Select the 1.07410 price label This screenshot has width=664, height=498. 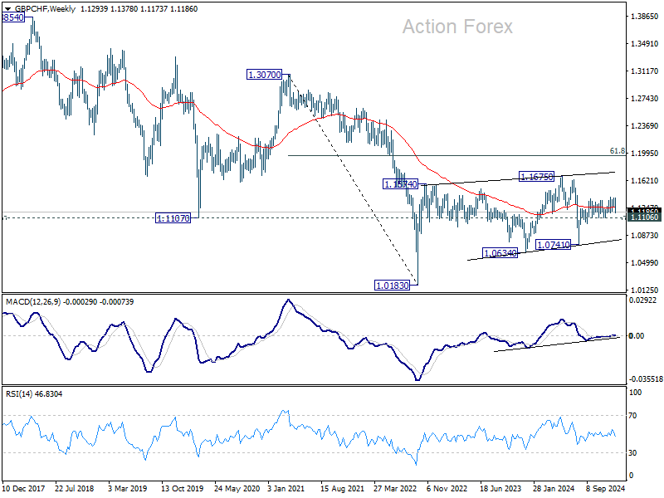click(553, 245)
